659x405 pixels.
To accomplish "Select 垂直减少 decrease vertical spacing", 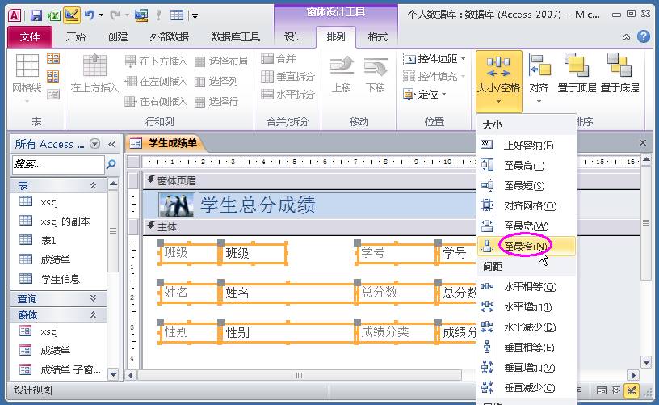I will click(x=527, y=388).
